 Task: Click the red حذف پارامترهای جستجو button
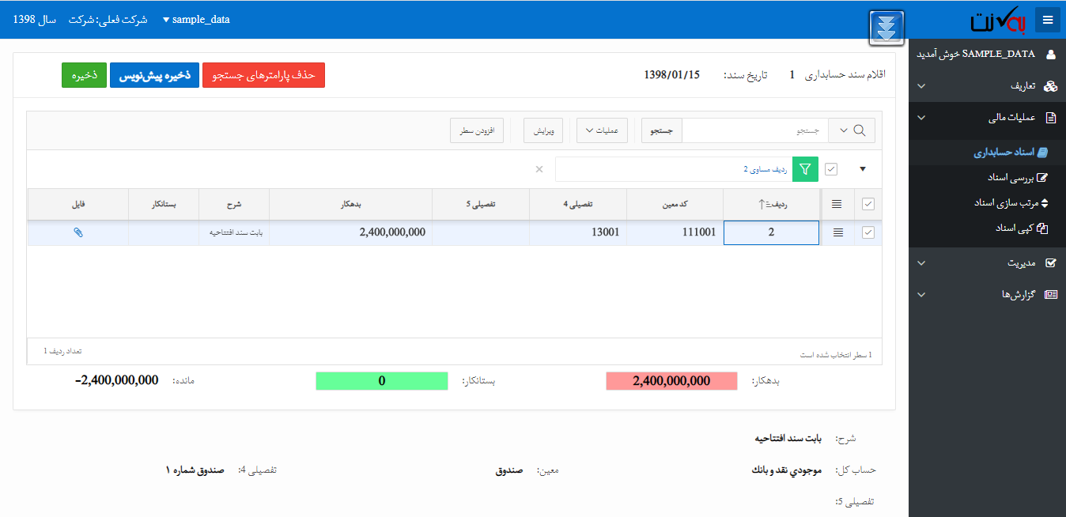264,75
